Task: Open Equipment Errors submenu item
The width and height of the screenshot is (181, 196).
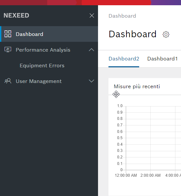Action: click(42, 66)
